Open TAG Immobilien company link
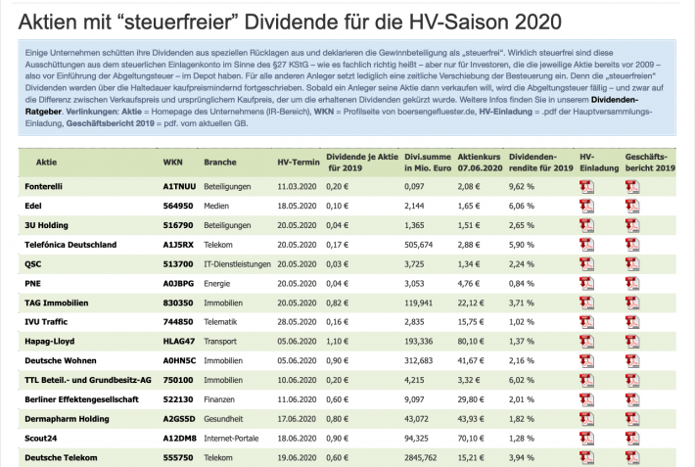The height and width of the screenshot is (467, 695). point(57,303)
